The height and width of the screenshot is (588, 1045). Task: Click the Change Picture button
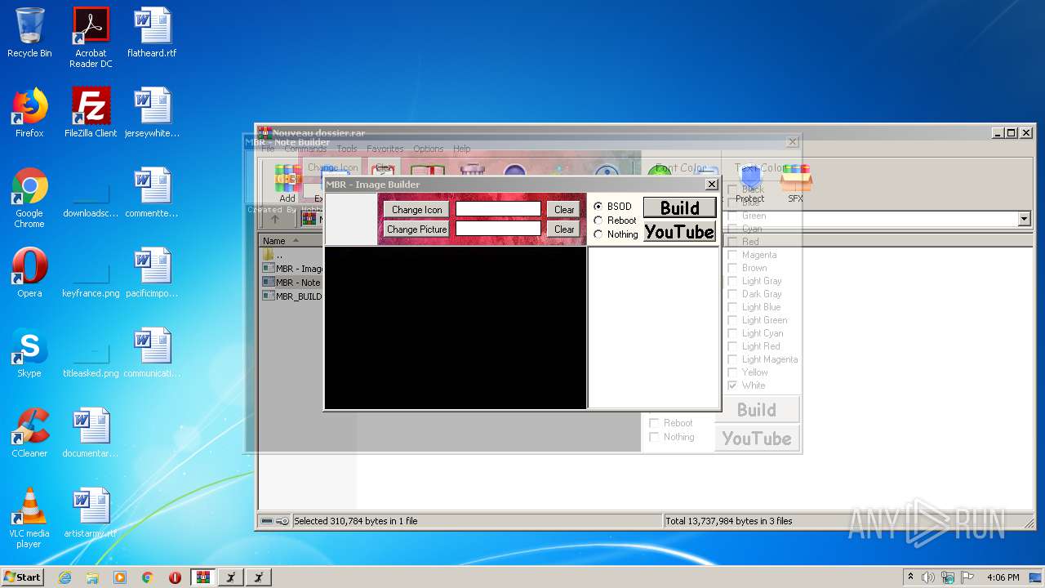(x=416, y=229)
